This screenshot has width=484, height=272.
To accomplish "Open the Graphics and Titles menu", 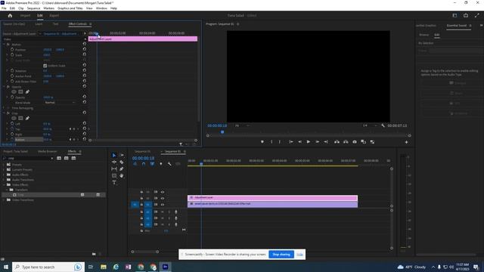I will coord(70,8).
